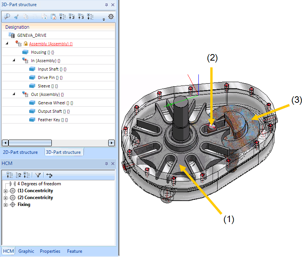
Task: Expand the Fixing constraint node
Action: (5, 205)
